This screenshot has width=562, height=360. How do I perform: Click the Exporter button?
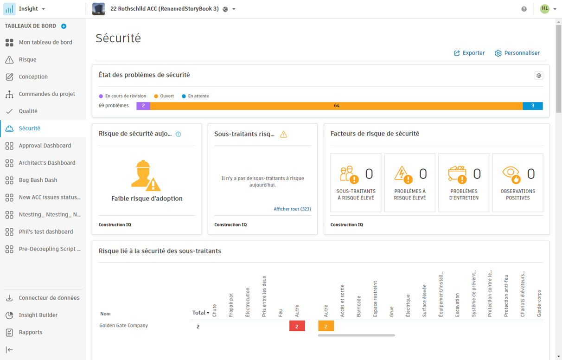click(469, 53)
